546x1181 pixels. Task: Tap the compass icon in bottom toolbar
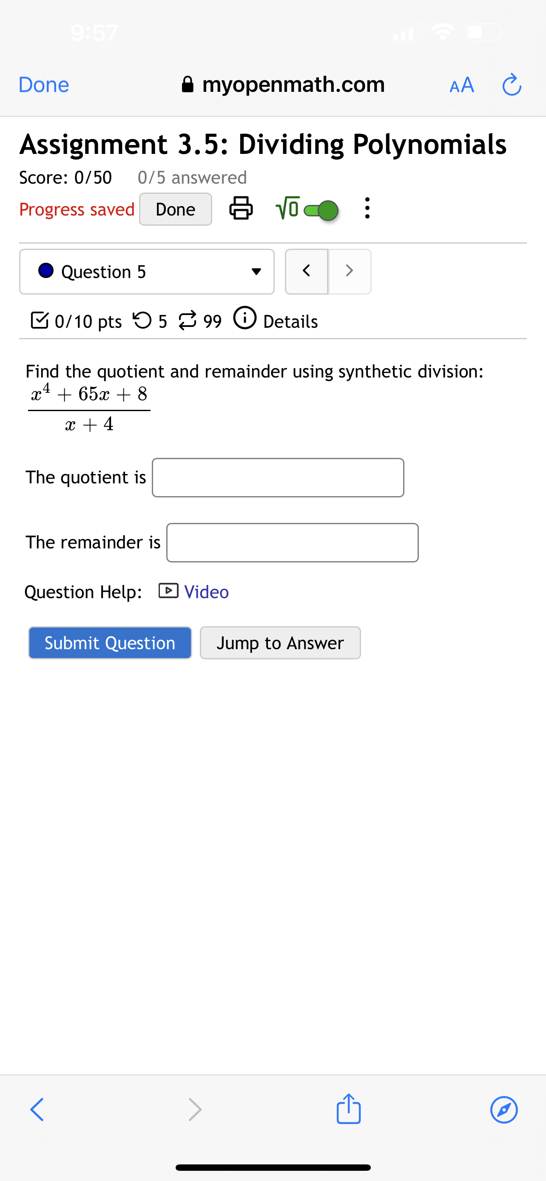pyautogui.click(x=504, y=1110)
